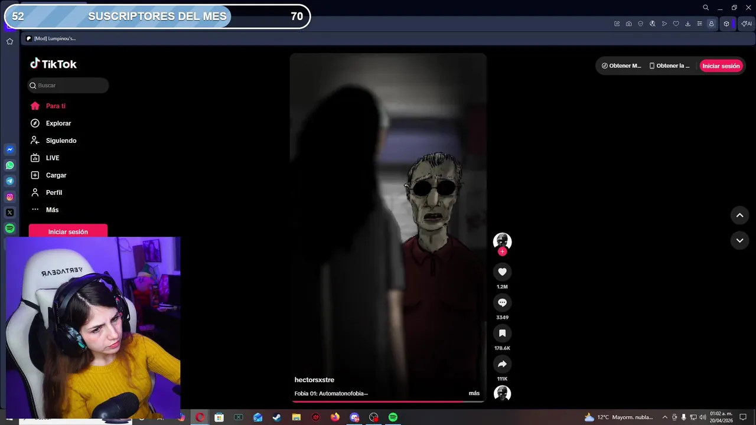756x425 pixels.
Task: Open X (Twitter) in the browser sidebar
Action: click(x=9, y=212)
